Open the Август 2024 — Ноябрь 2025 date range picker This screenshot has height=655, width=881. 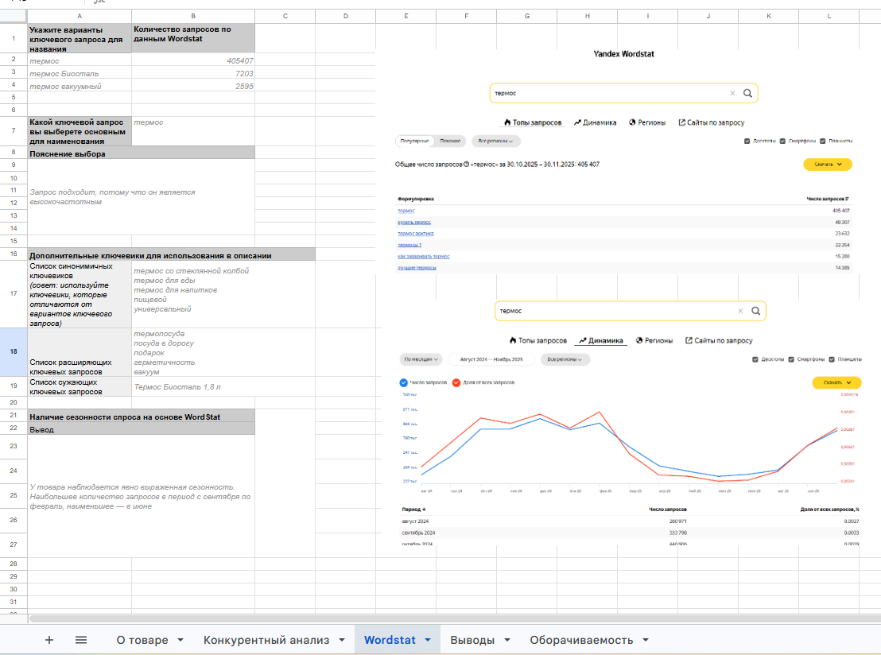tap(491, 359)
